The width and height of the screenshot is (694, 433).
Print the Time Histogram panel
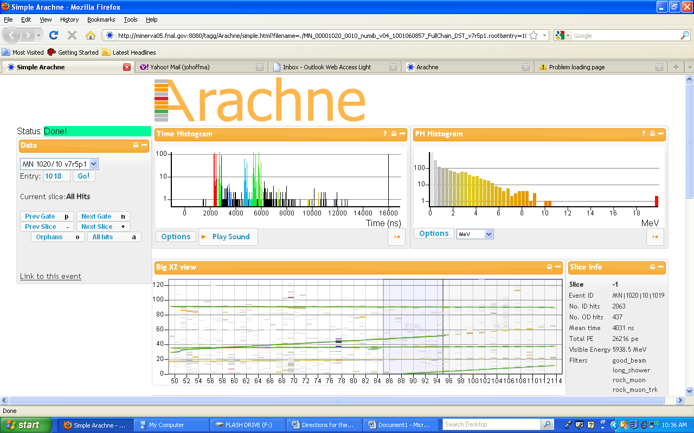(x=394, y=134)
